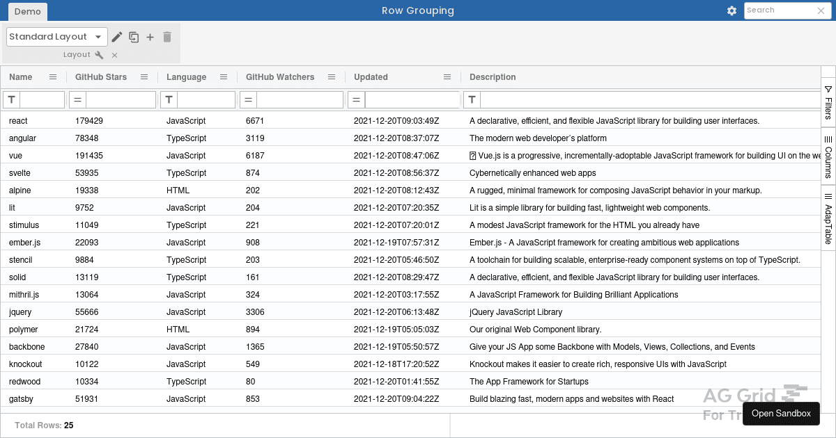Image resolution: width=836 pixels, height=438 pixels.
Task: Open the Columns side panel tab
Action: point(828,156)
